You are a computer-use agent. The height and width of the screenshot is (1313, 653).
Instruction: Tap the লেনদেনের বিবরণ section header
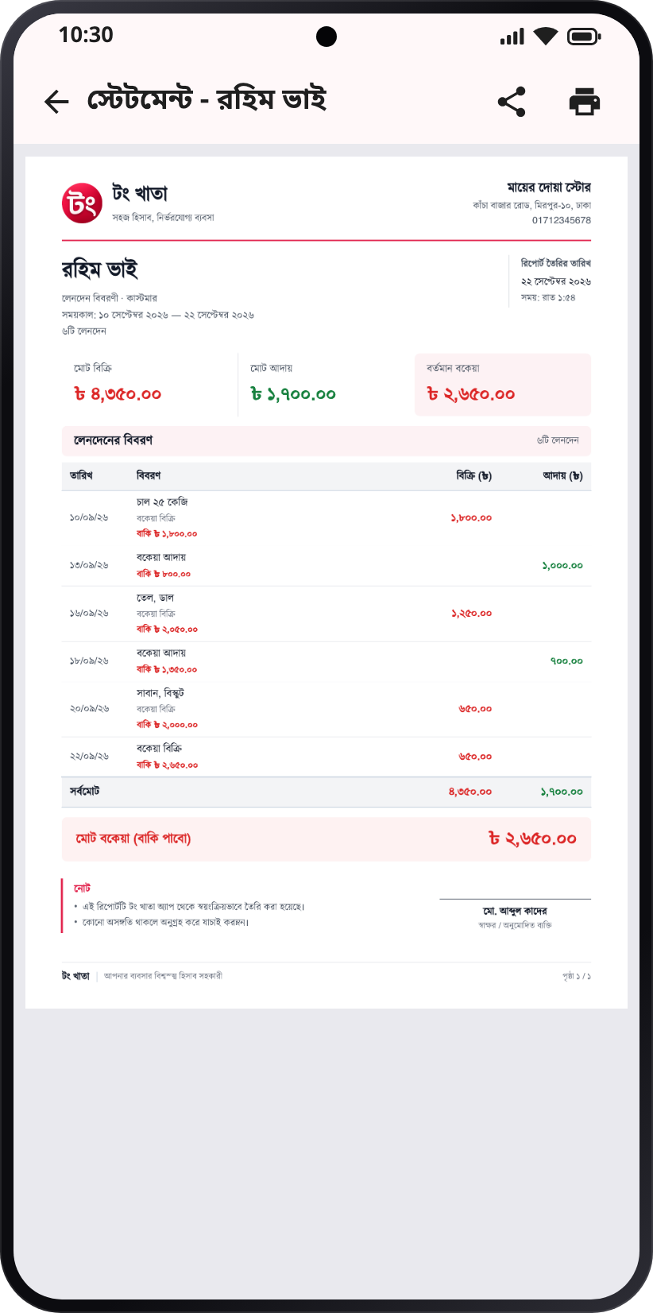pyautogui.click(x=326, y=440)
